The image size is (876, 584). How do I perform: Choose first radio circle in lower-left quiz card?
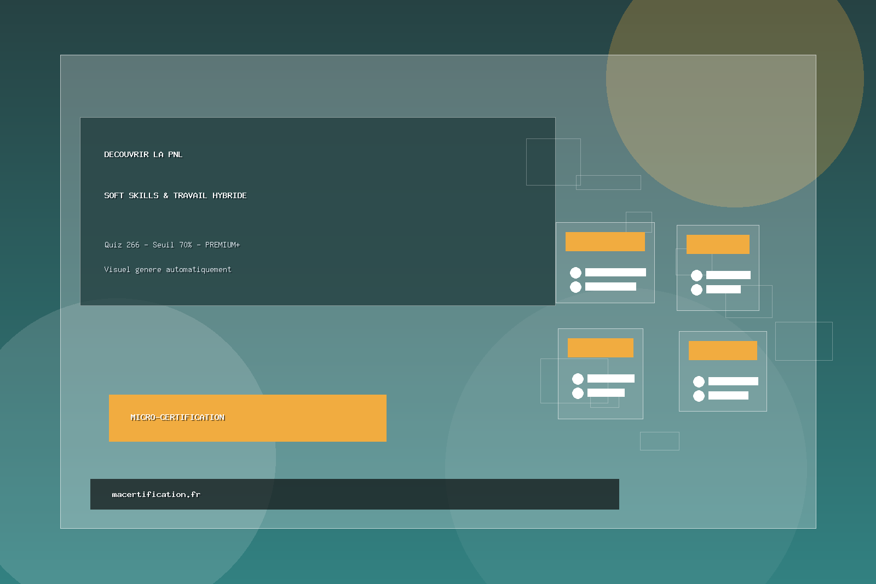click(x=578, y=379)
